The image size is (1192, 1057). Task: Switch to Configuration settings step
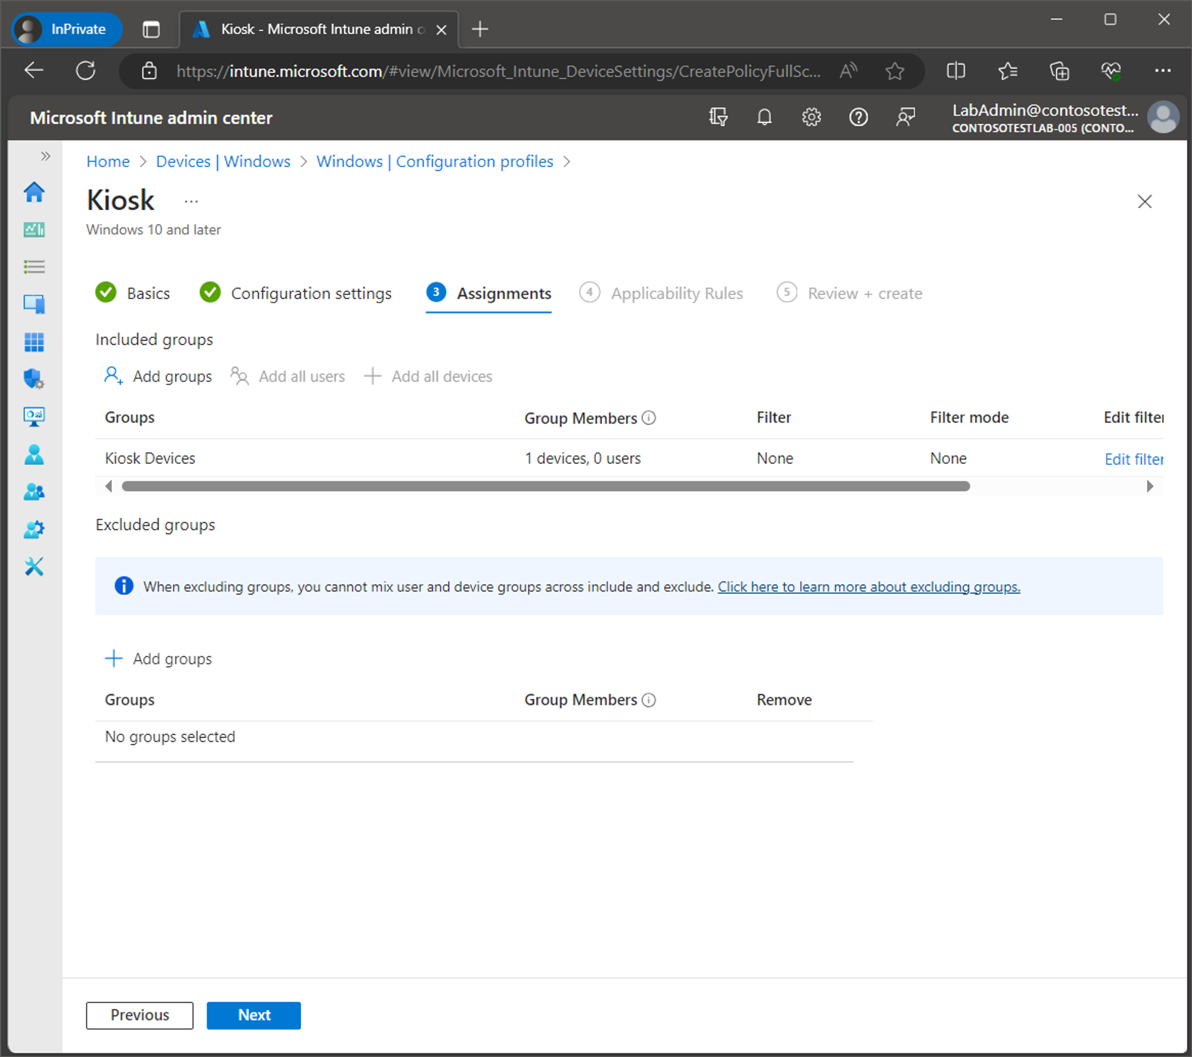[295, 293]
